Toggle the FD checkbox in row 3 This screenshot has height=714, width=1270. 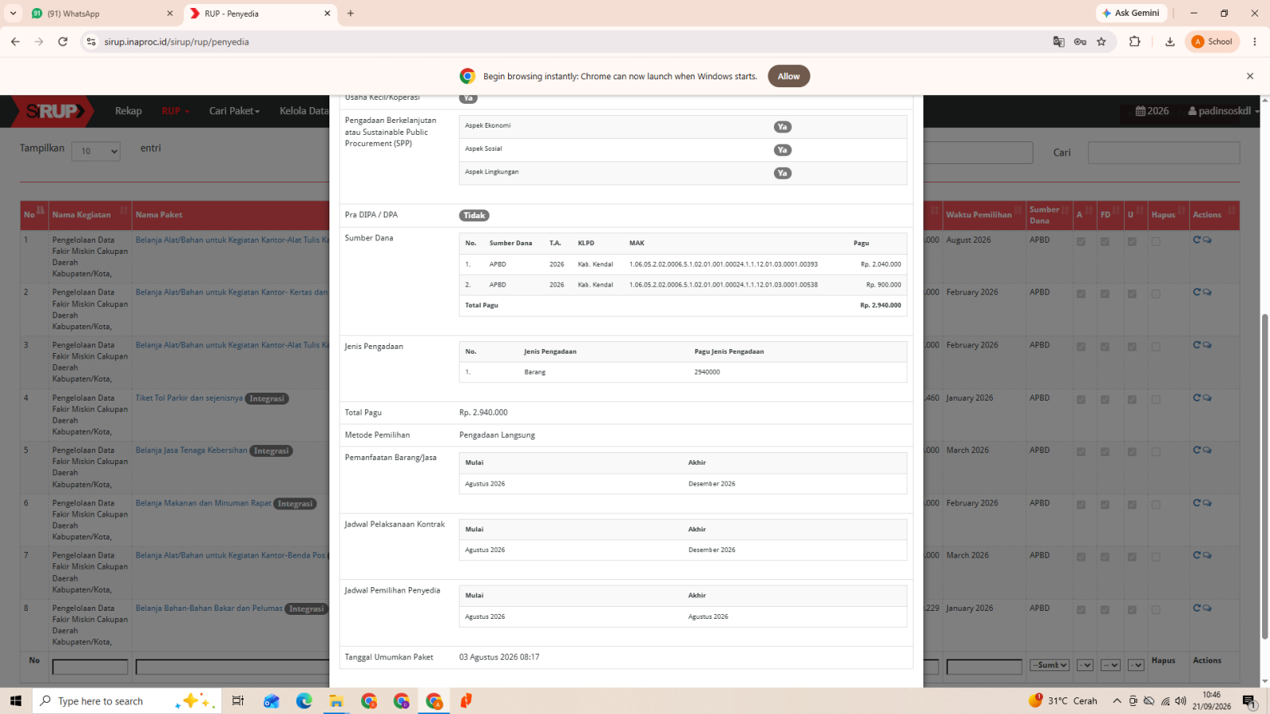pos(1105,347)
